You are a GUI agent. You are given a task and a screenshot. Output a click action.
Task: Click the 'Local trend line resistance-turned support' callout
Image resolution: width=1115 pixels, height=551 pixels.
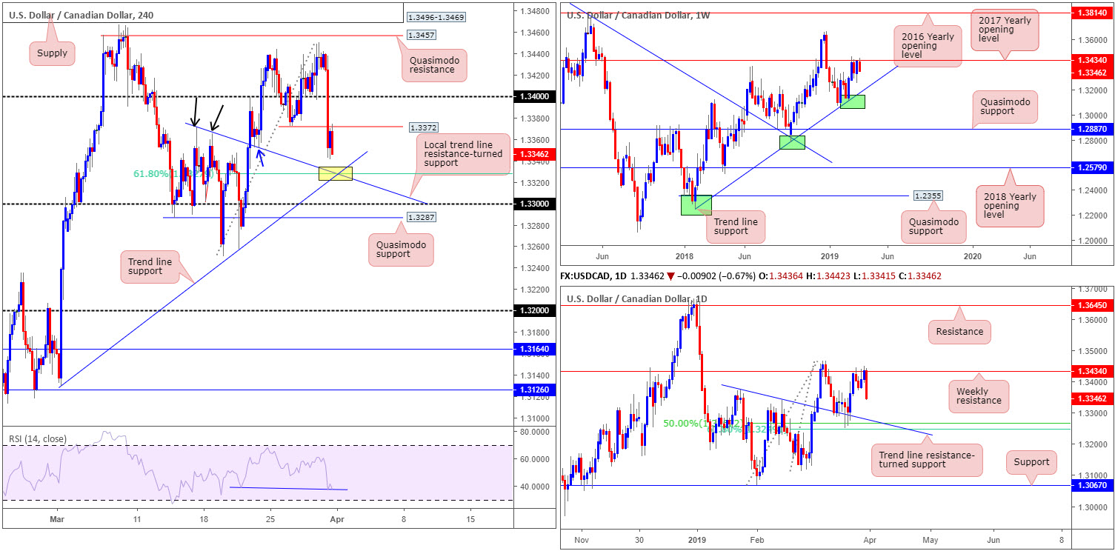pos(462,153)
